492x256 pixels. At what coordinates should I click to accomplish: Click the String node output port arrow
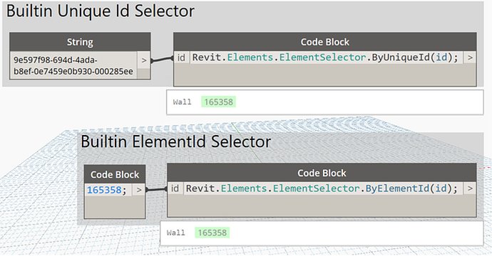coord(144,60)
